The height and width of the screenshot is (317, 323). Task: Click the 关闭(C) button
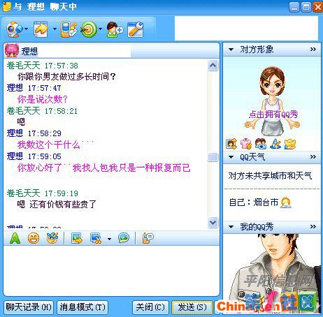coord(150,307)
